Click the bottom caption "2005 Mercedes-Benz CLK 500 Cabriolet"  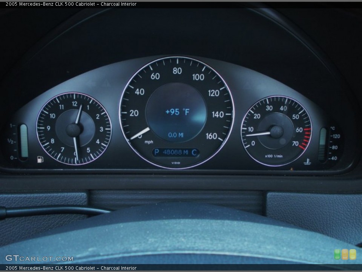[50, 268]
